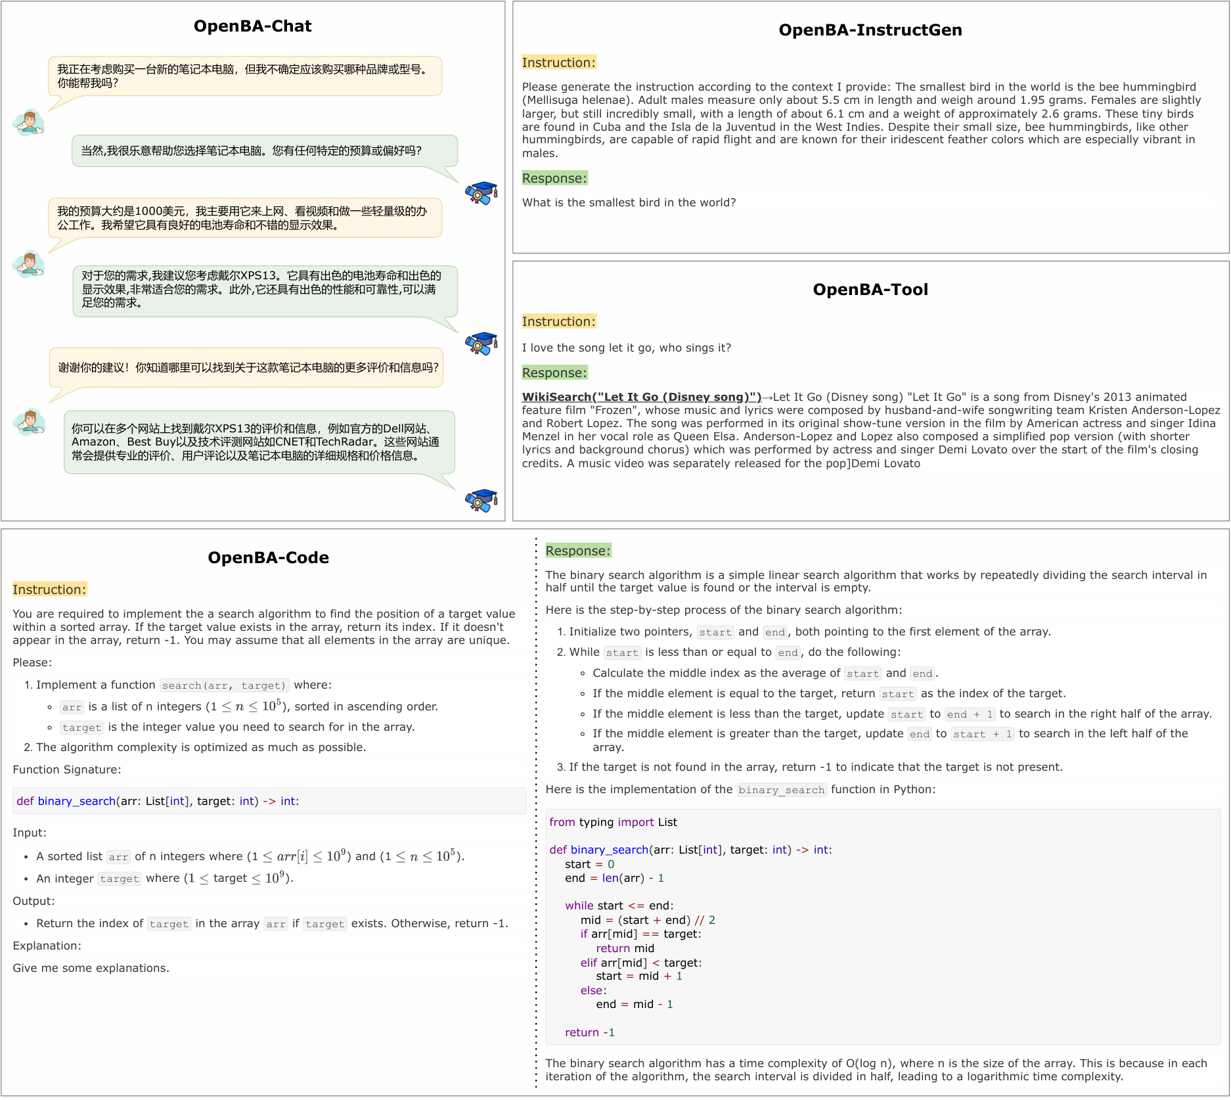Screen dimensions: 1231x1100
Task: Click the 'Output:' label in OpenBA-Code
Action: [34, 901]
